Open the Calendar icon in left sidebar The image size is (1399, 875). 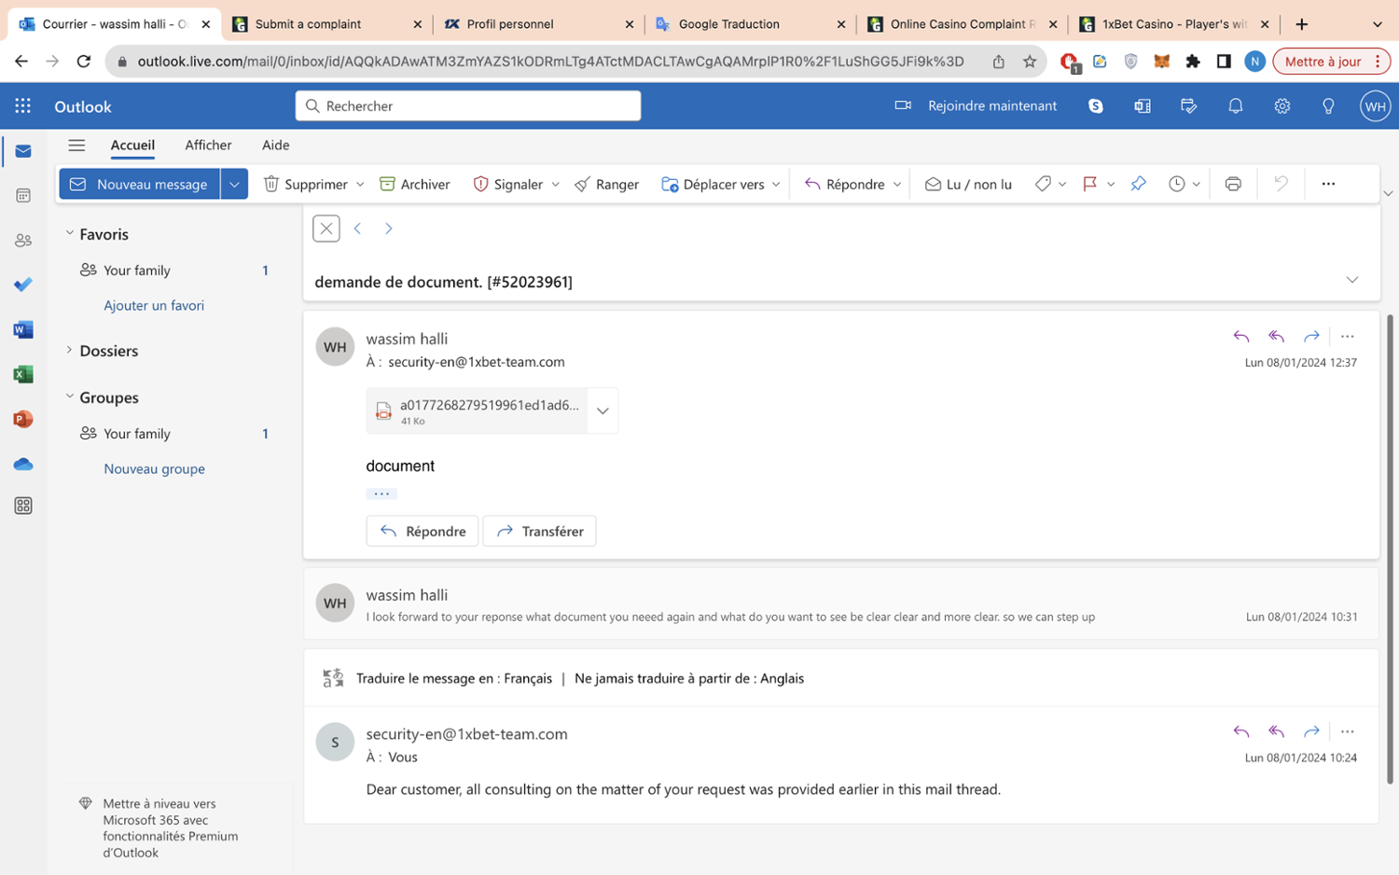23,196
